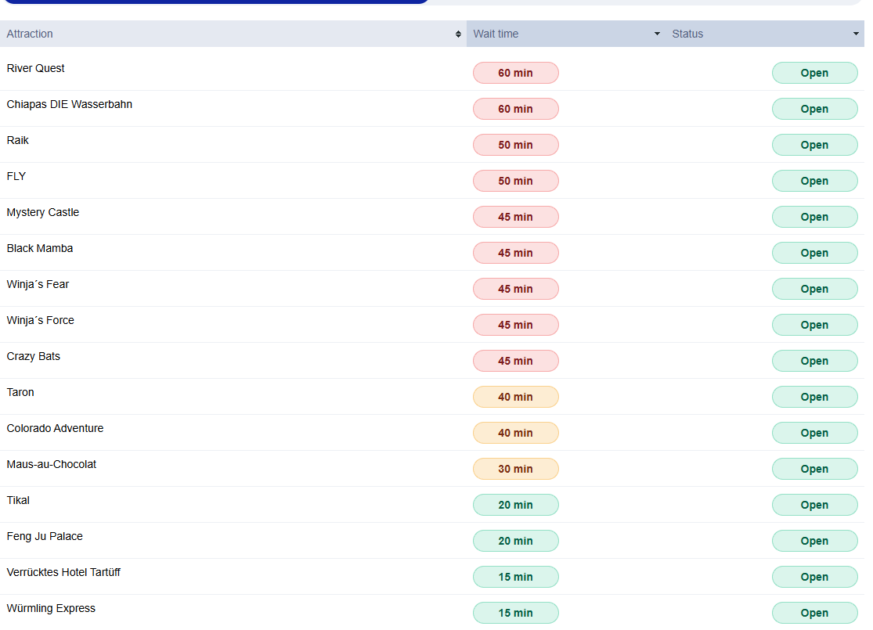Sort by Status column header
Screen dimensions: 873x630
764,34
